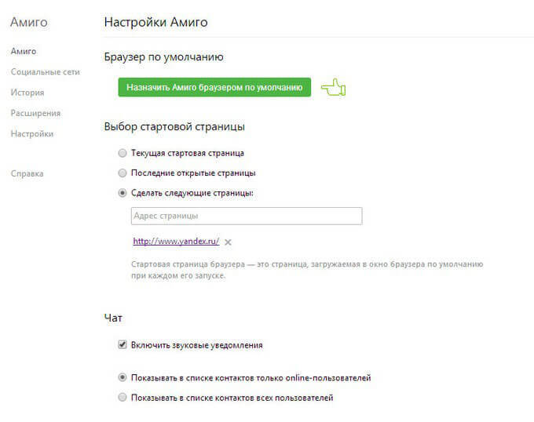Viewport: 534px width, 422px height.
Task: Open 'Справка' in the sidebar
Action: [27, 173]
